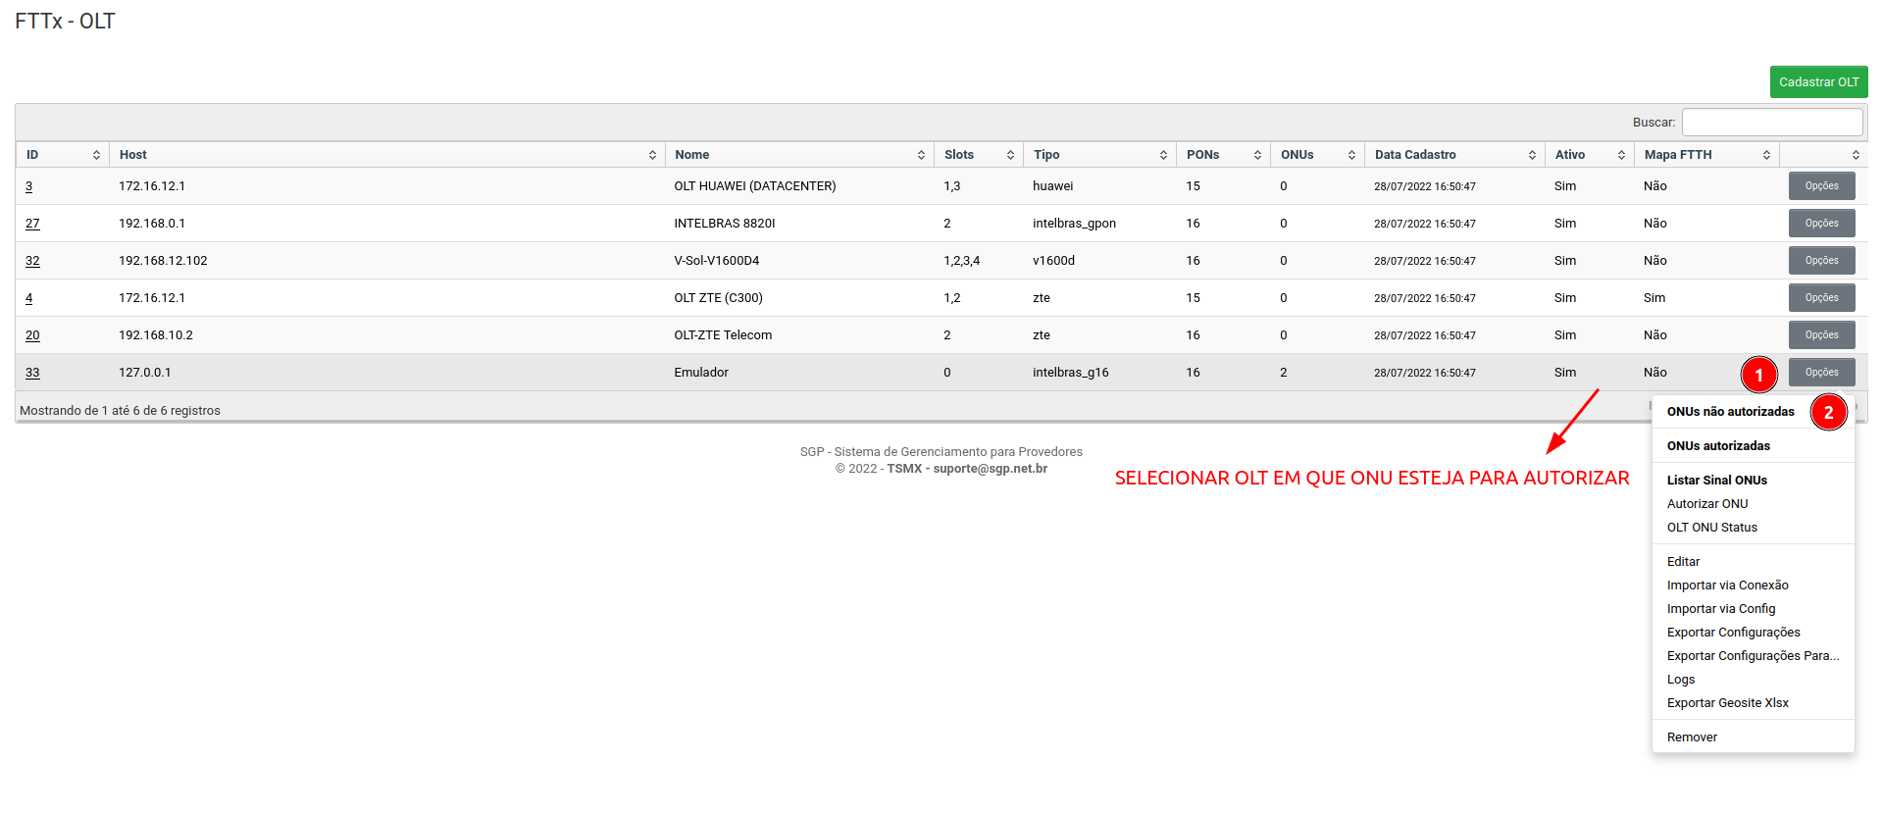Open Opções dropdown for OLT HUAWEI row
Viewport: 1883px width, 814px height.
(1821, 186)
